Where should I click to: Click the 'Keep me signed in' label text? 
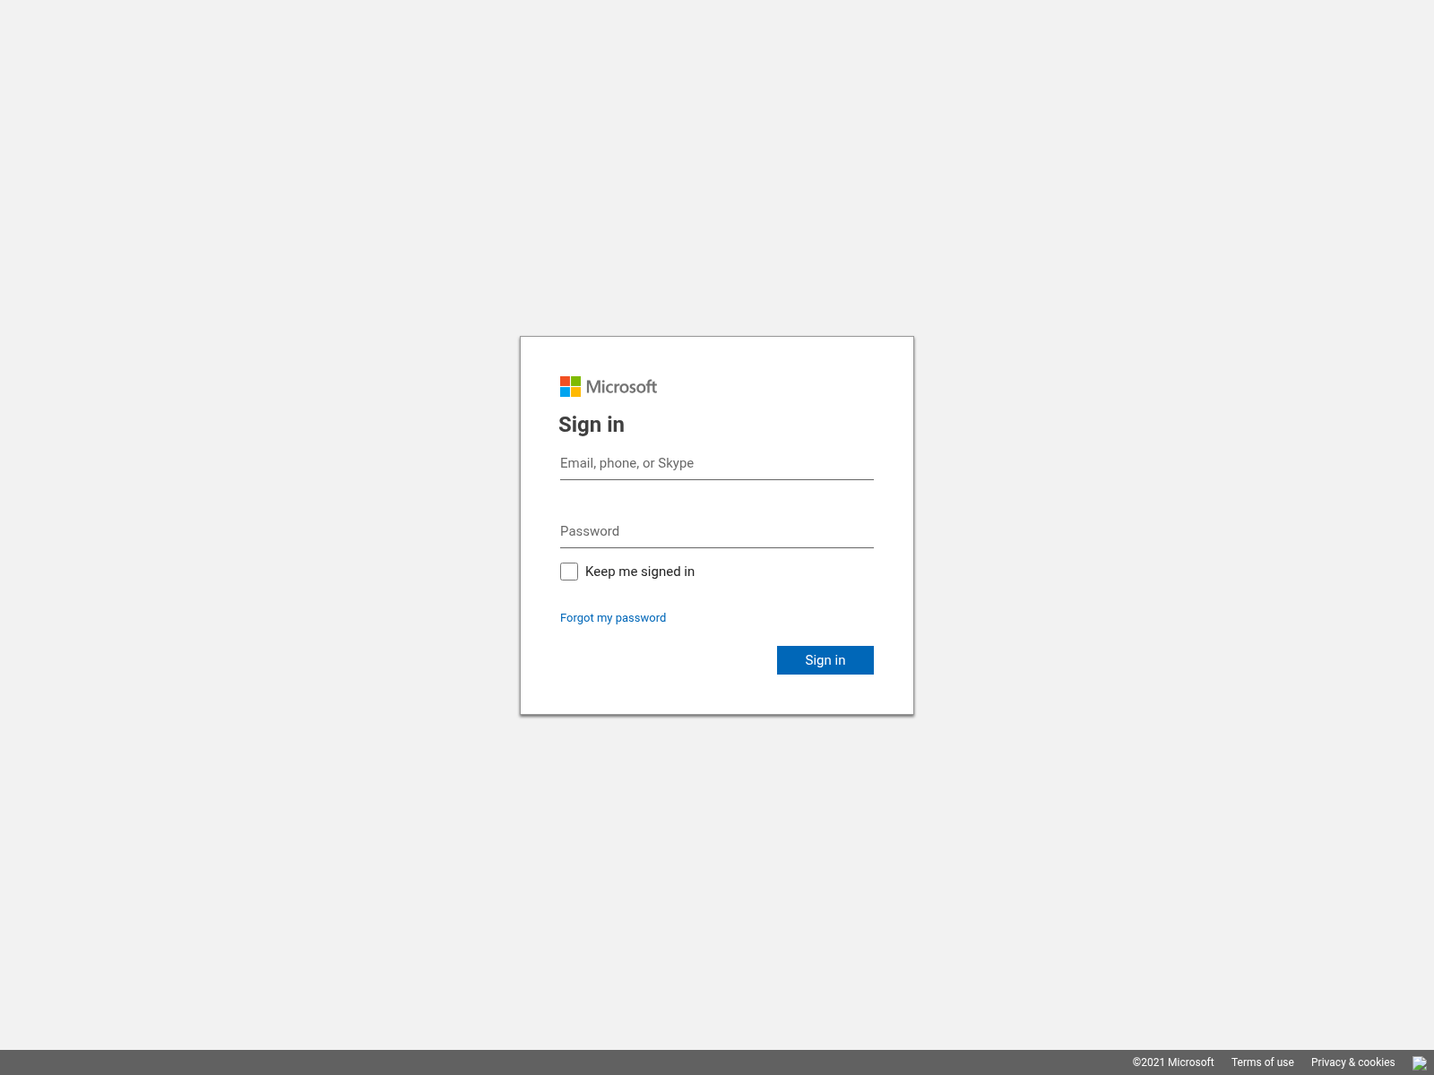[x=639, y=572]
